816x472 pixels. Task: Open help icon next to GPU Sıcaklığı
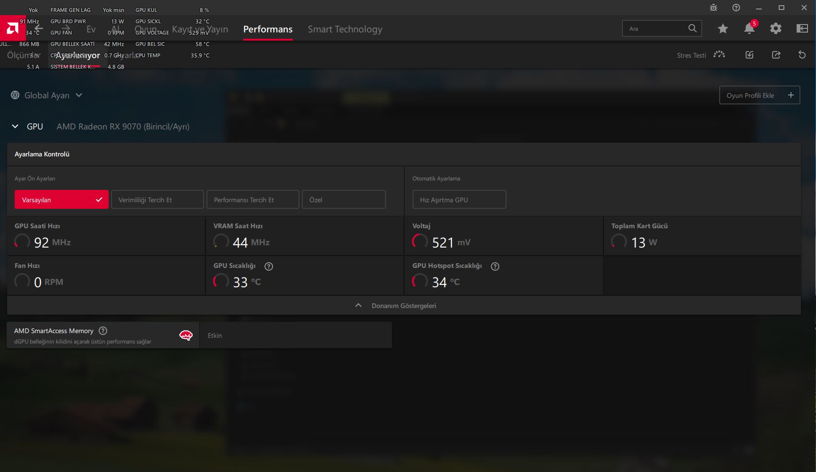click(269, 266)
